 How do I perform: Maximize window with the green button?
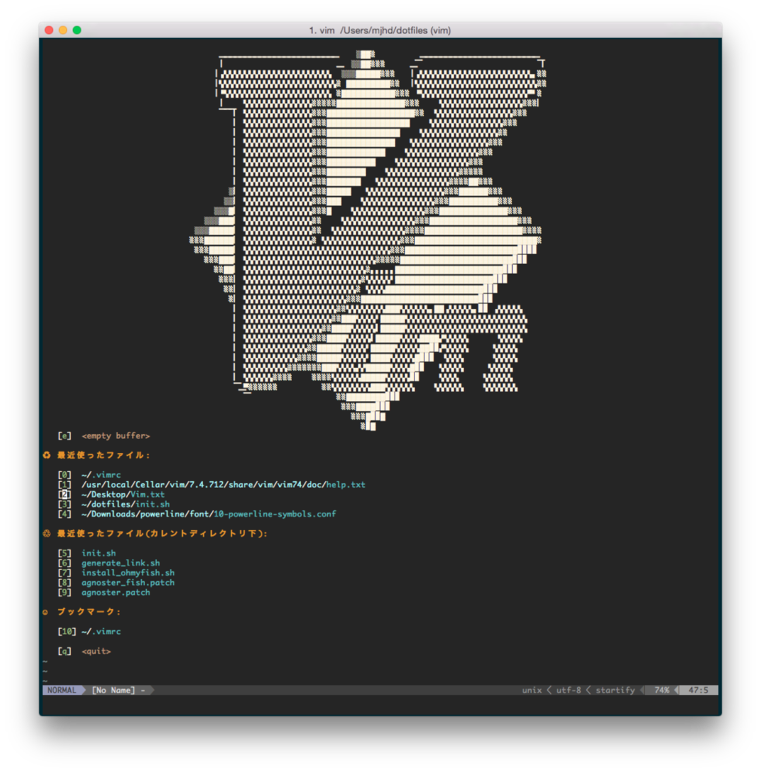tap(77, 30)
